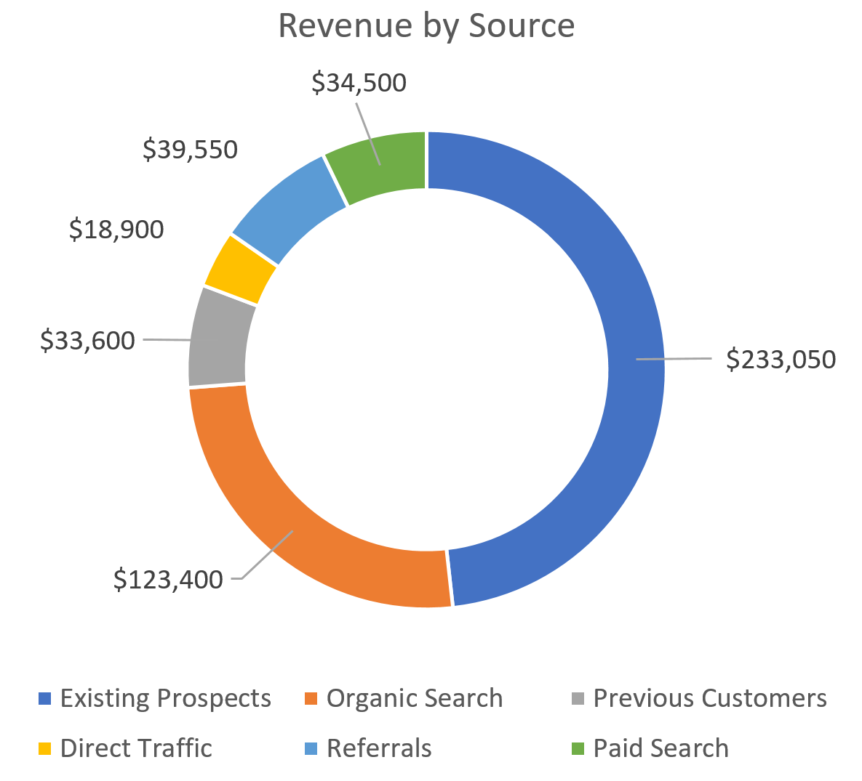The image size is (862, 781).
Task: Select the $39,550 data label
Action: coord(190,150)
